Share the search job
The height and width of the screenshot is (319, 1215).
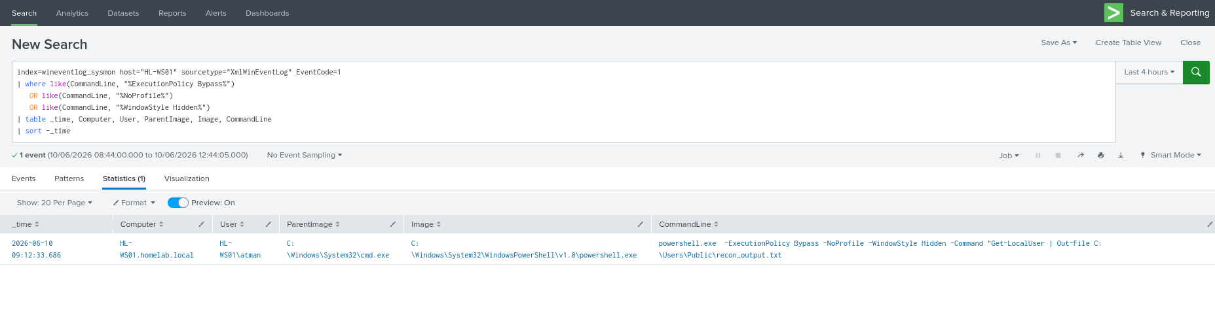click(1081, 156)
